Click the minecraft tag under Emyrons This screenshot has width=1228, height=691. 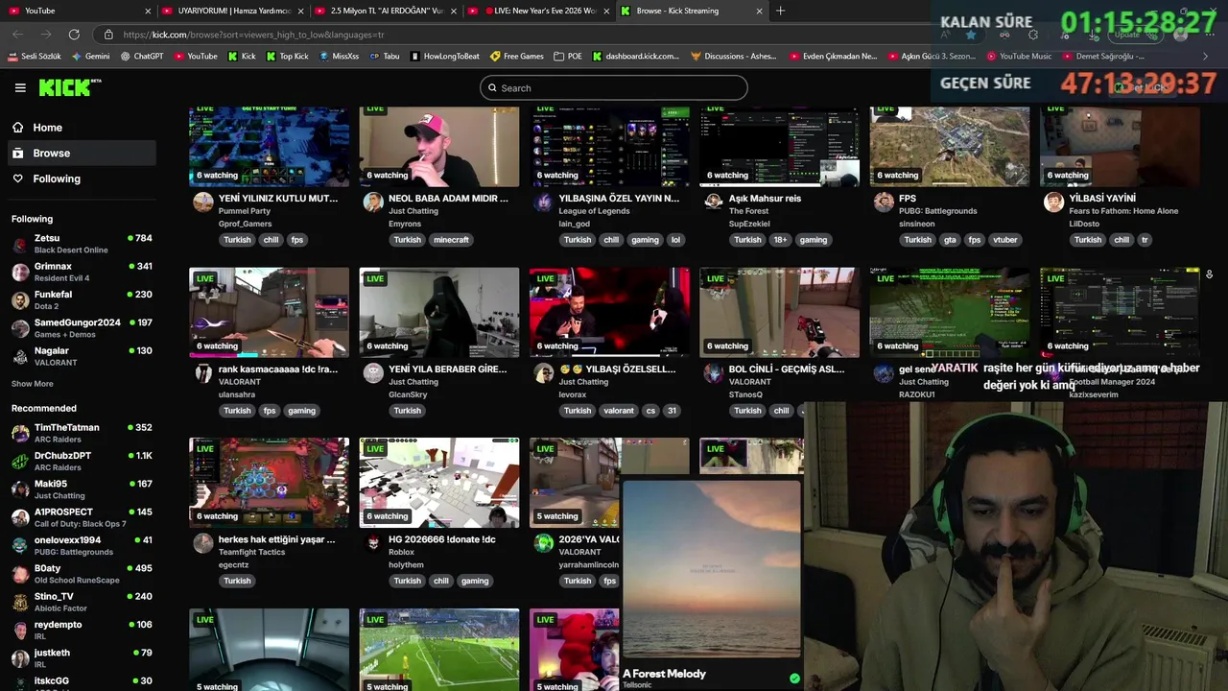[x=451, y=240]
